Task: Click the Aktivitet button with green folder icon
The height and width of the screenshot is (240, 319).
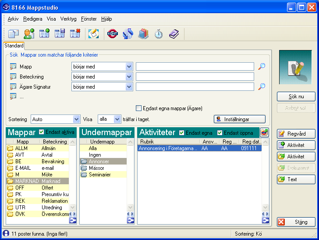Action: [x=296, y=157]
